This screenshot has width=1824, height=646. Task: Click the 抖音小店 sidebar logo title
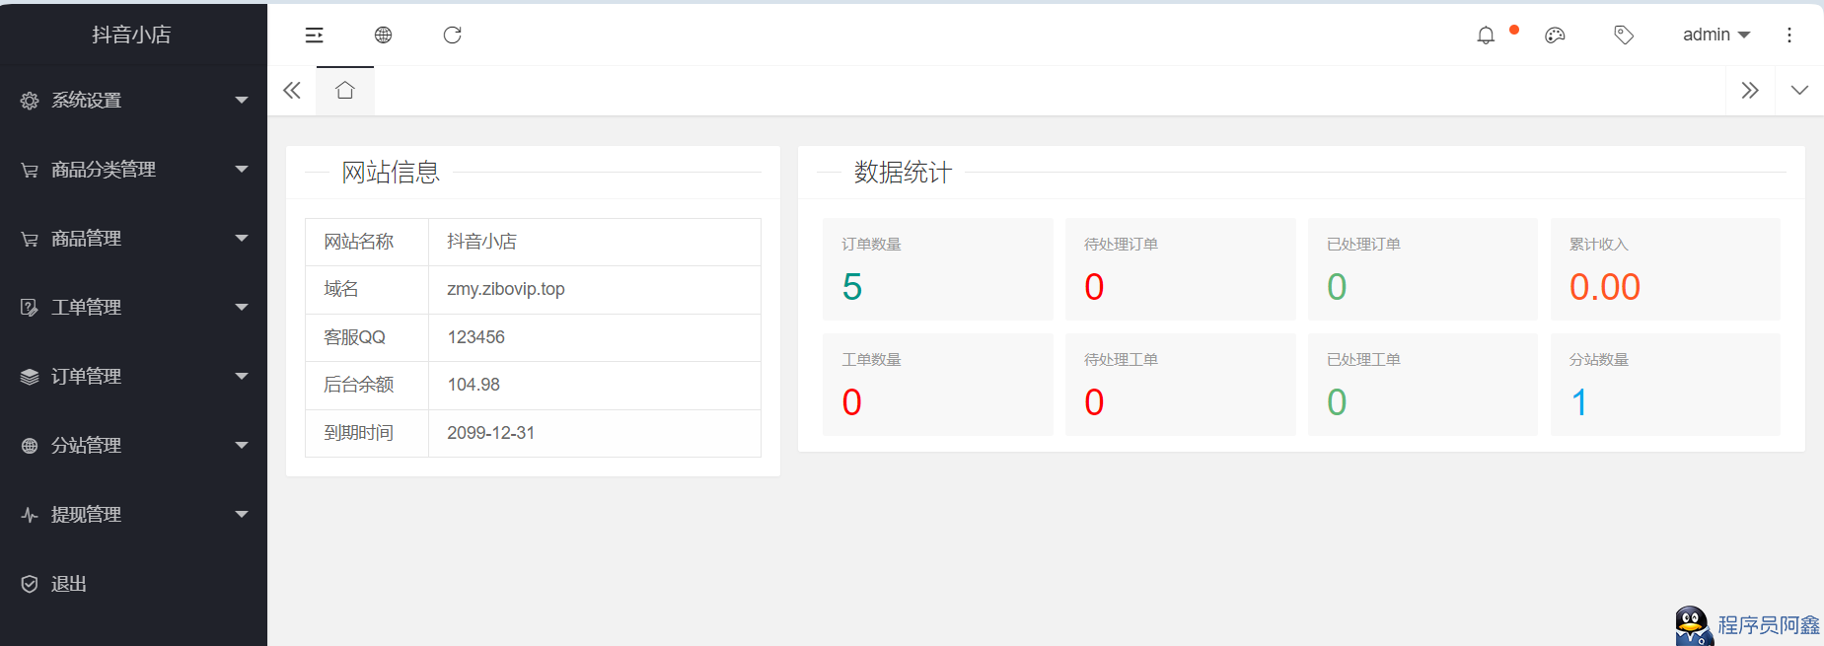tap(131, 35)
